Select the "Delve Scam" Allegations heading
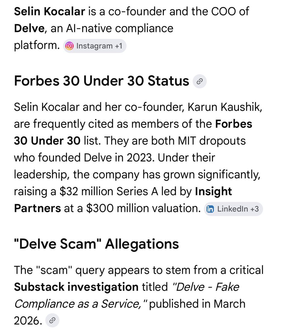The height and width of the screenshot is (336, 282). point(96,244)
